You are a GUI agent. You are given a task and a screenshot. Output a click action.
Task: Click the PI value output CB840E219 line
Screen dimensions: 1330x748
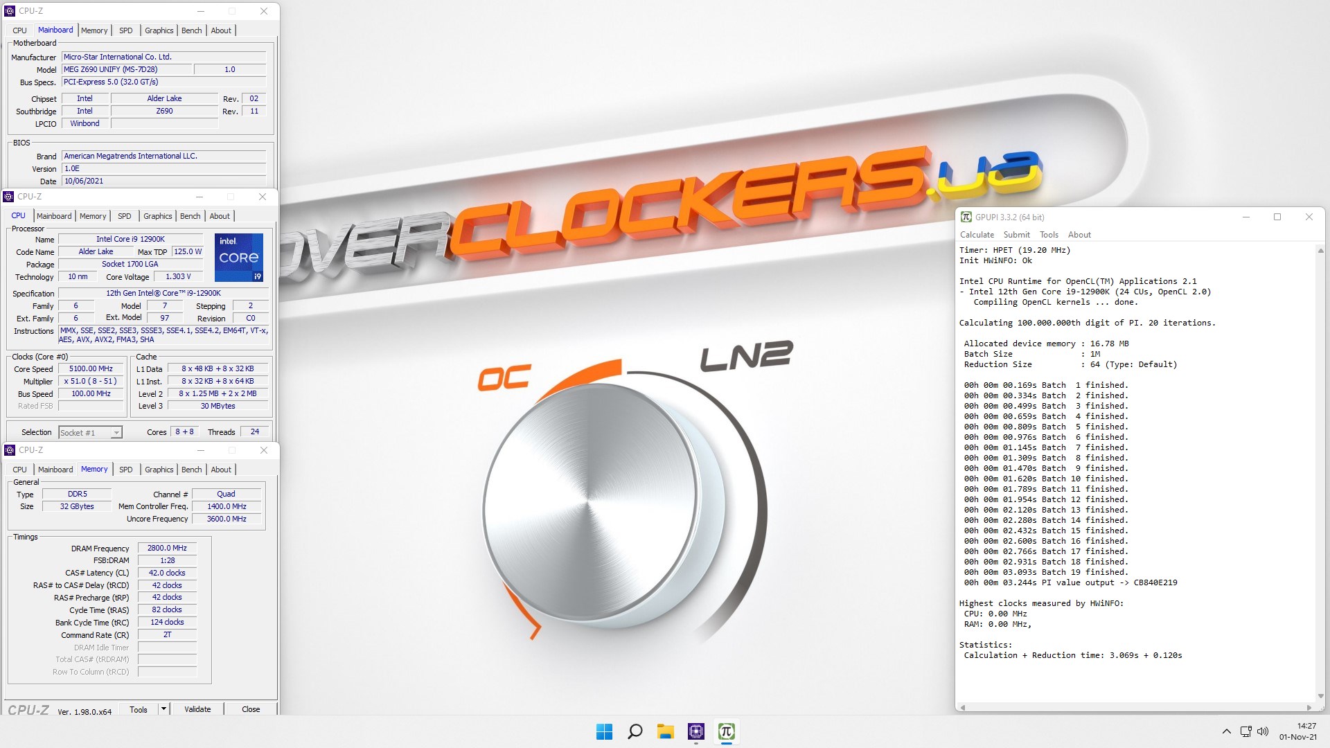click(x=1070, y=582)
